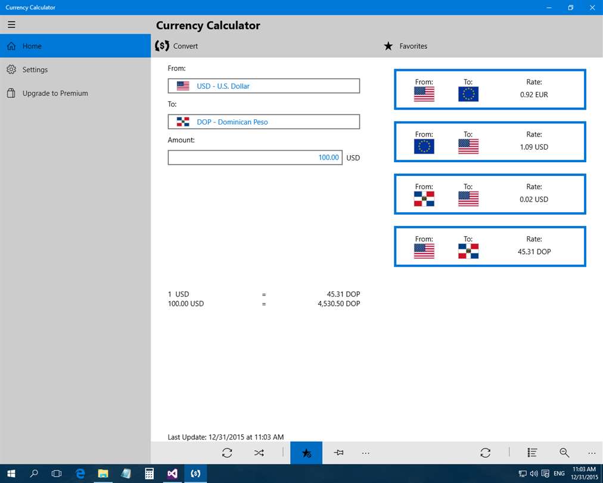Viewport: 603px width, 483px height.
Task: Switch to Visual Studio on the taskbar
Action: (172, 473)
